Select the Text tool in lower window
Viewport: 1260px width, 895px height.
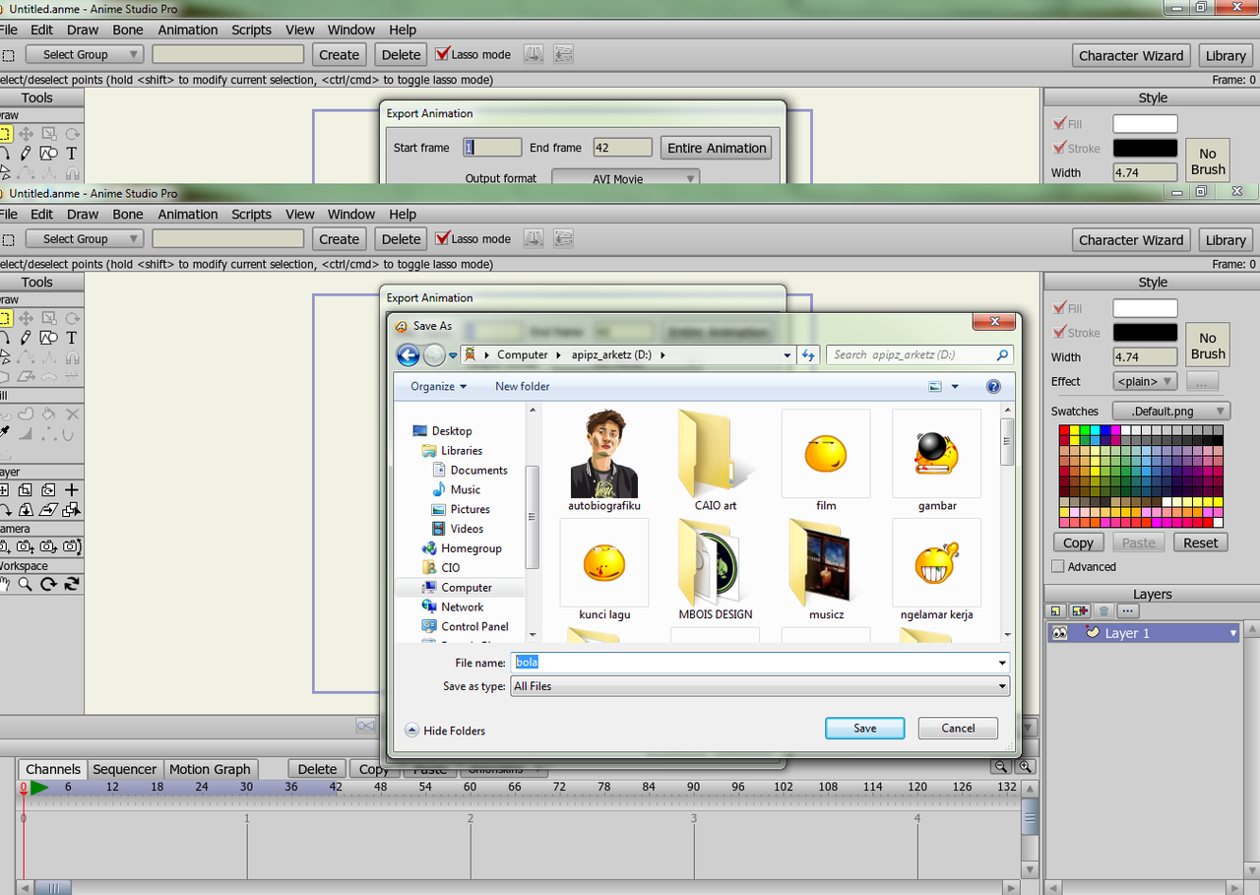point(72,338)
